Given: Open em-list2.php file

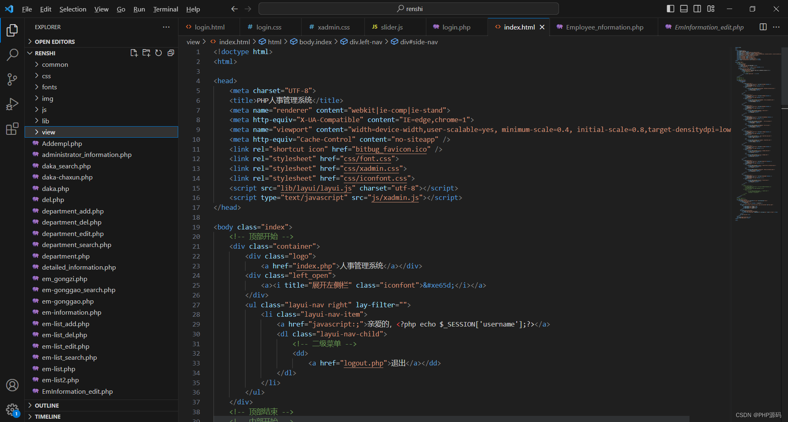Looking at the screenshot, I should point(101,380).
